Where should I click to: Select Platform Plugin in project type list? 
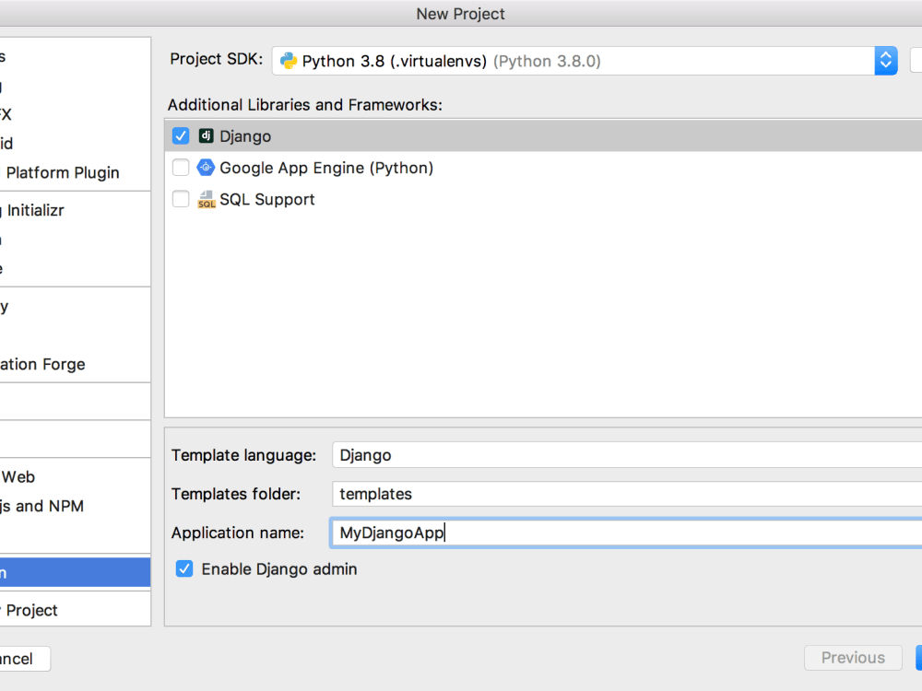click(76, 173)
